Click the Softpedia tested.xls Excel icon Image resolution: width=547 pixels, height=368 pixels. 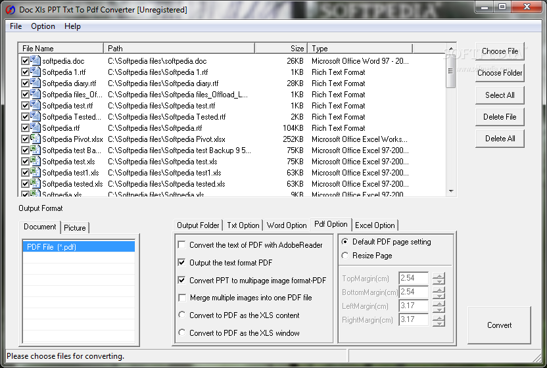tap(36, 183)
